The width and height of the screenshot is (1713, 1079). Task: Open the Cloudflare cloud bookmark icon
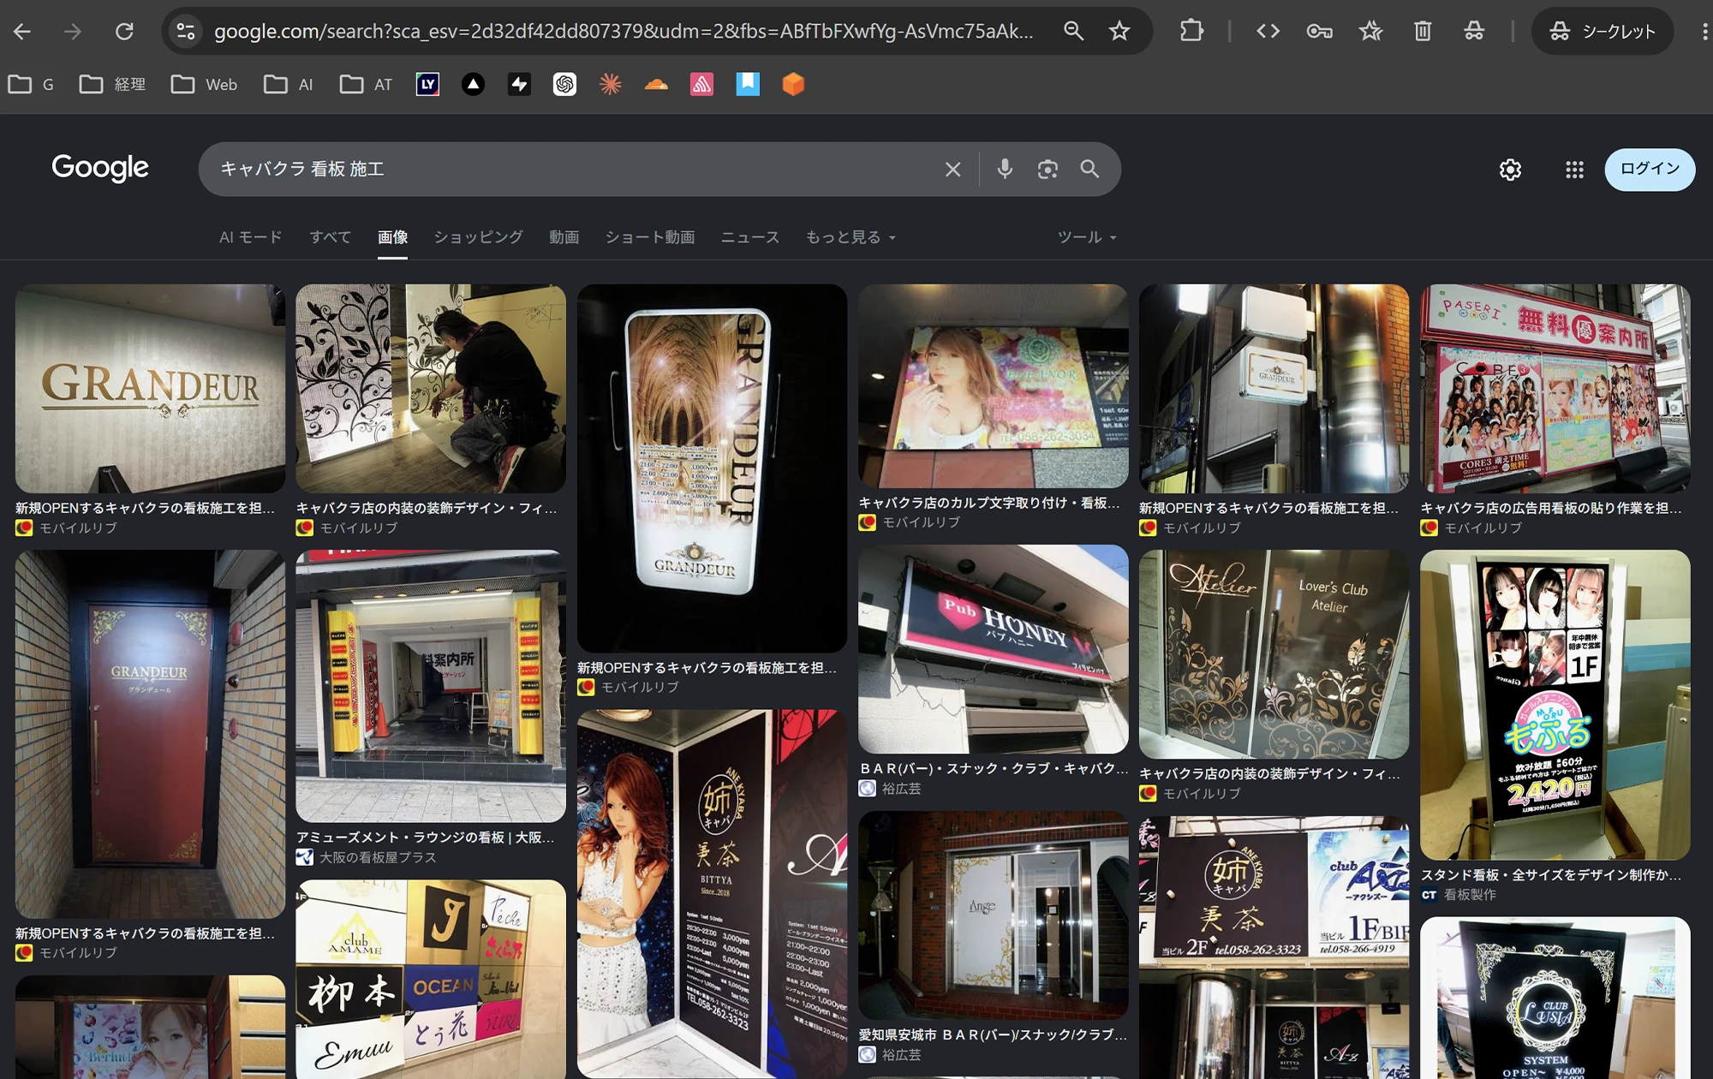coord(656,84)
